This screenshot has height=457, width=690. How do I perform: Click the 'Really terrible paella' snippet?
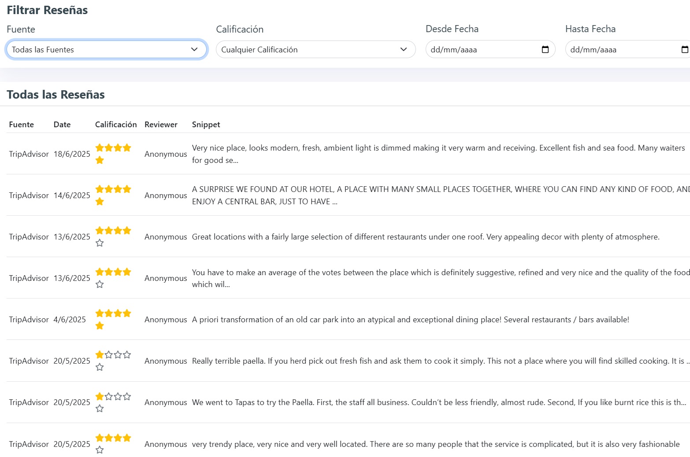point(441,361)
